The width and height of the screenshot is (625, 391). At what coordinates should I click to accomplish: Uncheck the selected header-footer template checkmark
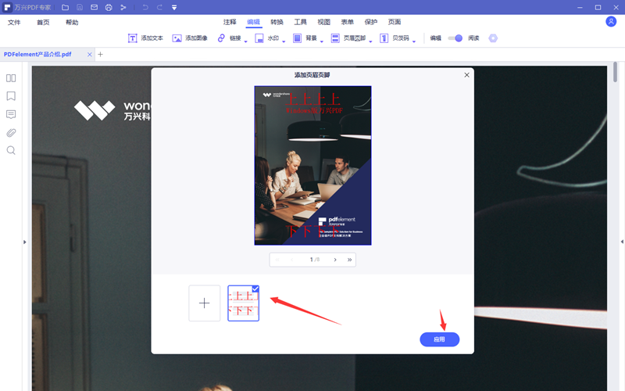coord(255,289)
